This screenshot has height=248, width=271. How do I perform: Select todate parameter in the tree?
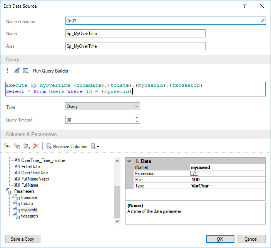(27, 204)
